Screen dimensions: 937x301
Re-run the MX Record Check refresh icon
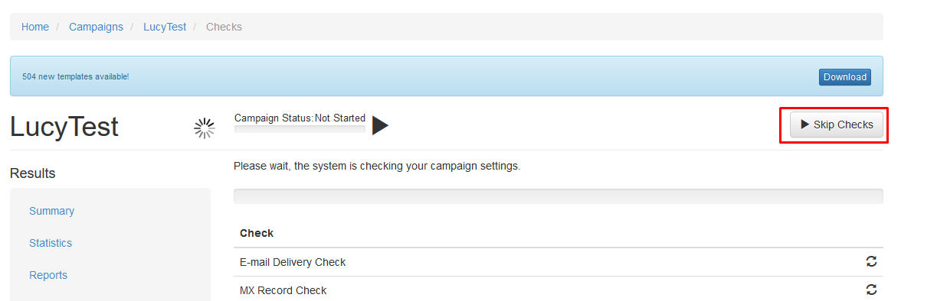[x=871, y=290]
